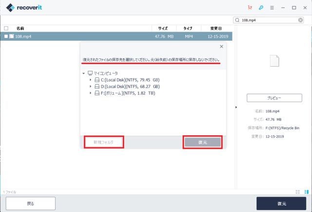Select the 108.mp4 row in file list

pos(116,36)
